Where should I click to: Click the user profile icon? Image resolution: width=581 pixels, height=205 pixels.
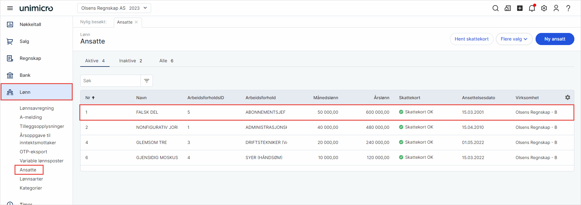[556, 8]
